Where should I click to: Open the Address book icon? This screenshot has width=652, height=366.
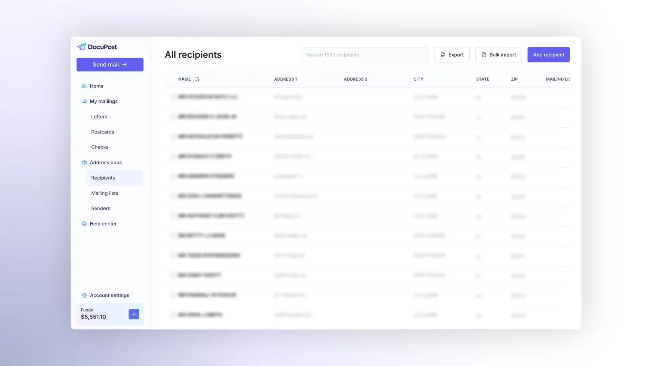click(x=84, y=163)
